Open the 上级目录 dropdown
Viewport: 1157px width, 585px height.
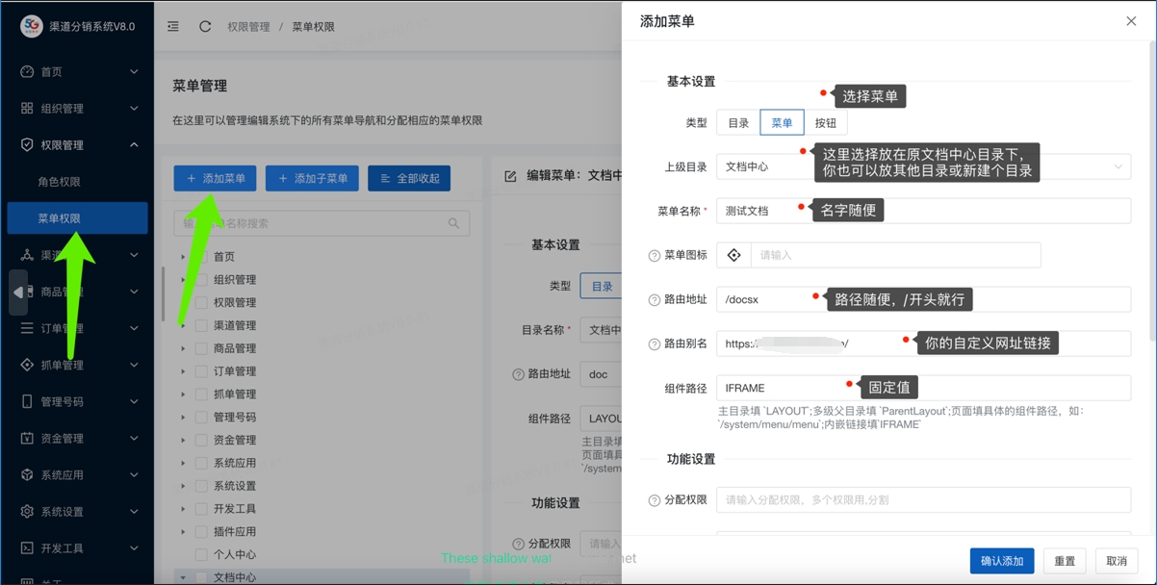tap(922, 166)
